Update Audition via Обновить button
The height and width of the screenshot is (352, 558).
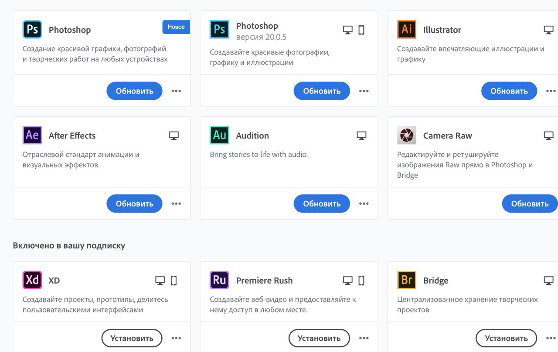322,203
